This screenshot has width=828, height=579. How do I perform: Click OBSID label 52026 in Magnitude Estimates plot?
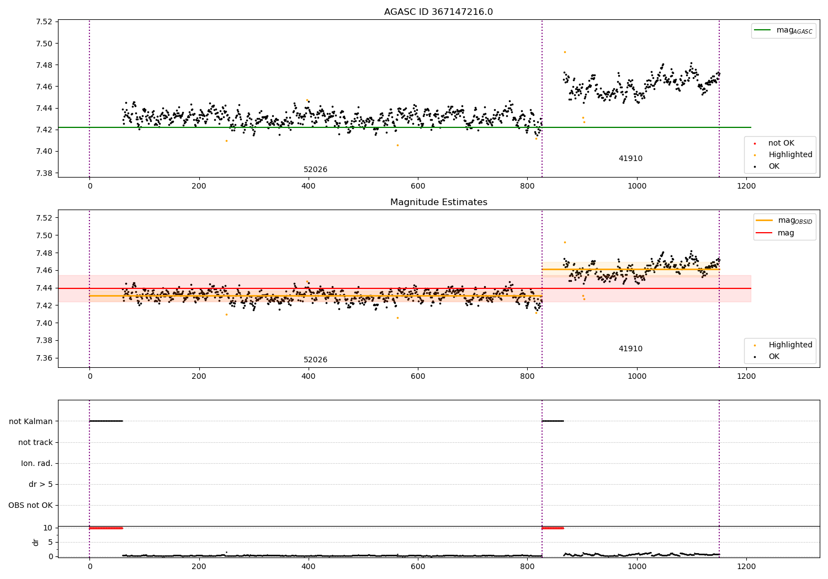[x=315, y=360]
